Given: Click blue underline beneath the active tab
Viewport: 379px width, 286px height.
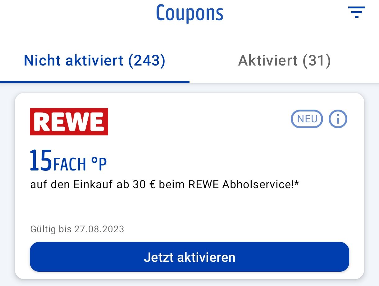Looking at the screenshot, I should tap(95, 82).
